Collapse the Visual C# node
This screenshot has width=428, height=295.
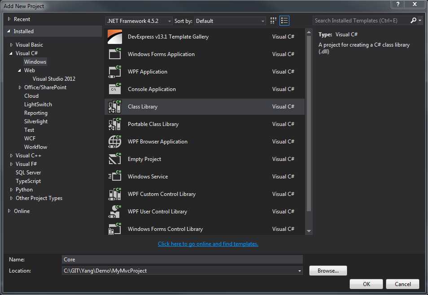(x=11, y=53)
